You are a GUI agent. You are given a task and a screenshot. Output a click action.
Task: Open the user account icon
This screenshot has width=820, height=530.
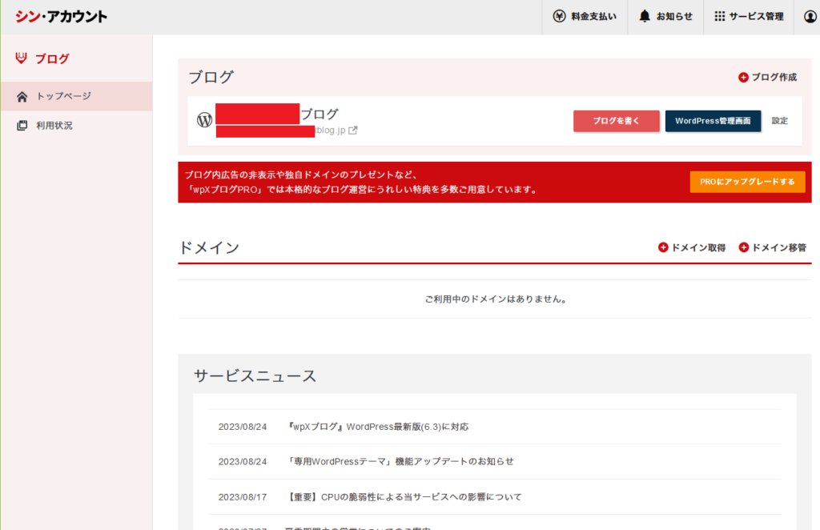coord(810,17)
